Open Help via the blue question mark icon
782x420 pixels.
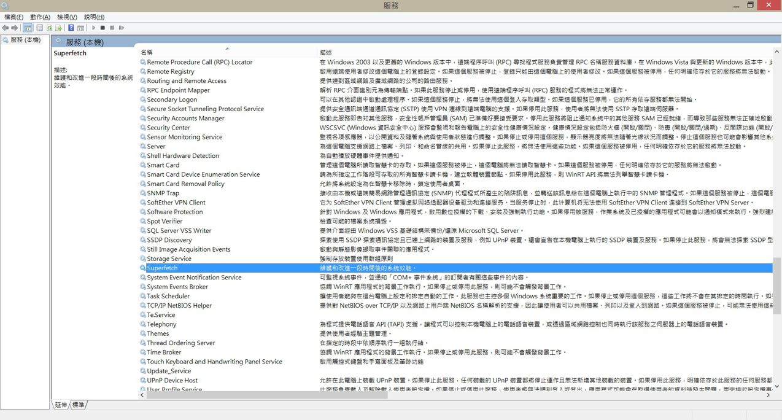point(71,28)
